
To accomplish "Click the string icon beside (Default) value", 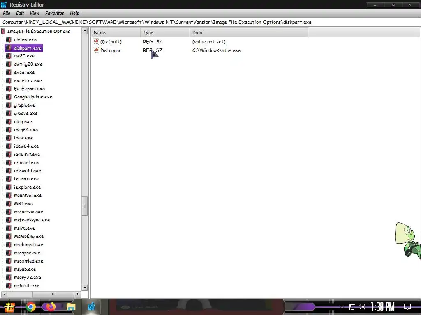I will [x=96, y=41].
